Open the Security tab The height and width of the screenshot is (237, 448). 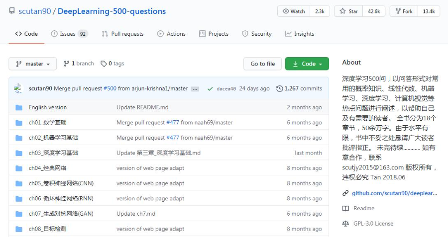click(257, 34)
